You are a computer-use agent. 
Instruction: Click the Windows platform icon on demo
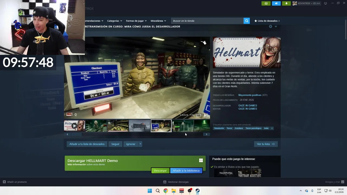pos(201,160)
